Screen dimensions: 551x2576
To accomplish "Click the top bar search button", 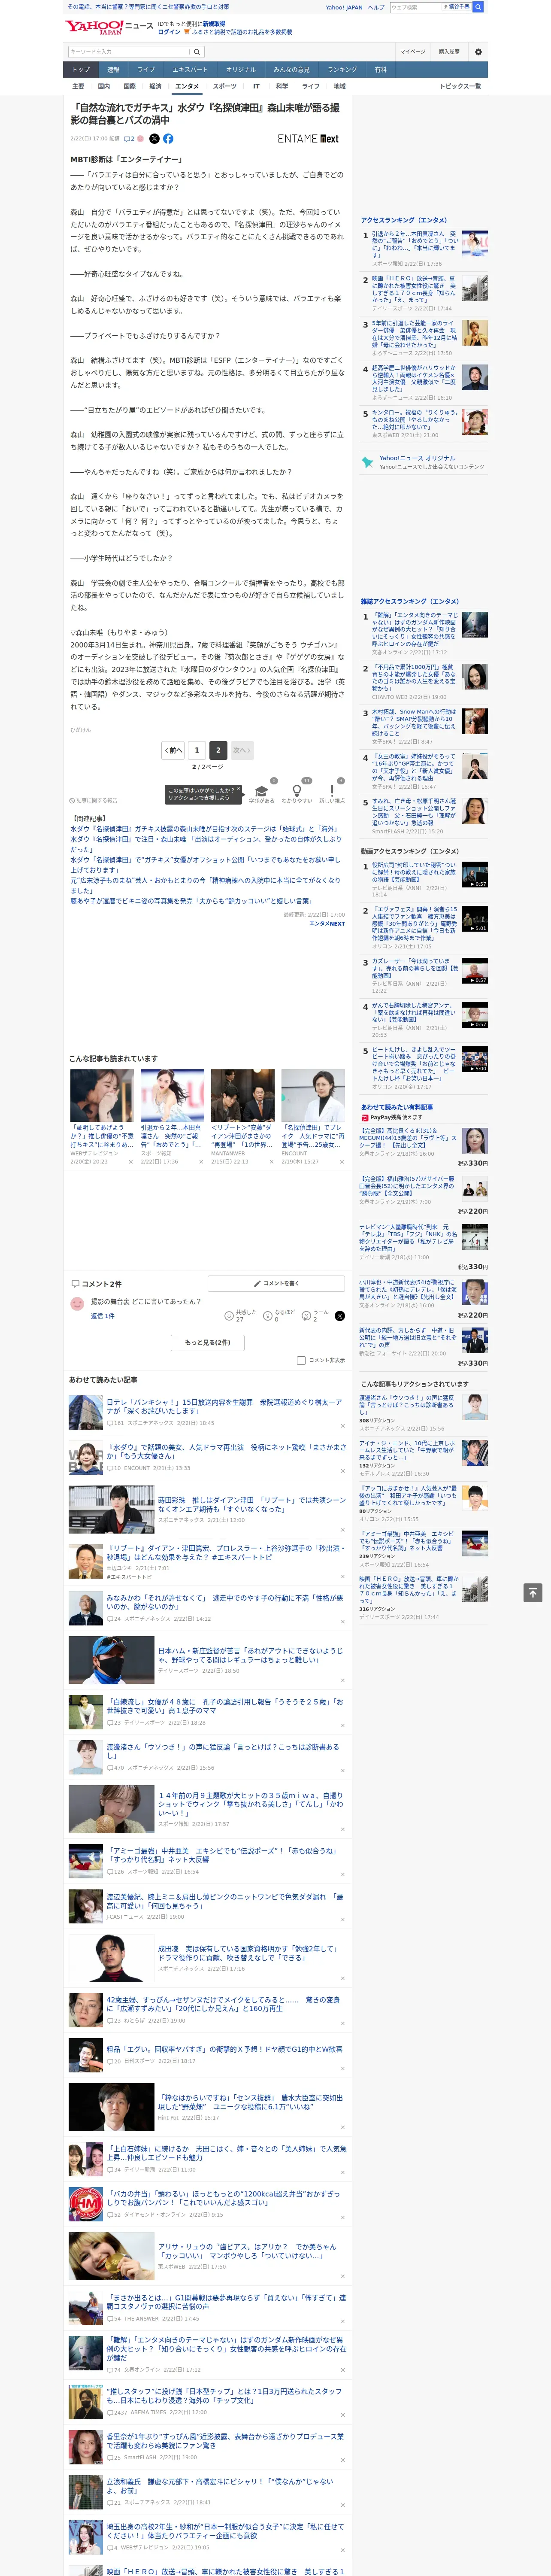I will click(x=478, y=7).
